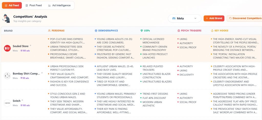Click 'Unstructured Blazer Construction' USP

[156, 76]
